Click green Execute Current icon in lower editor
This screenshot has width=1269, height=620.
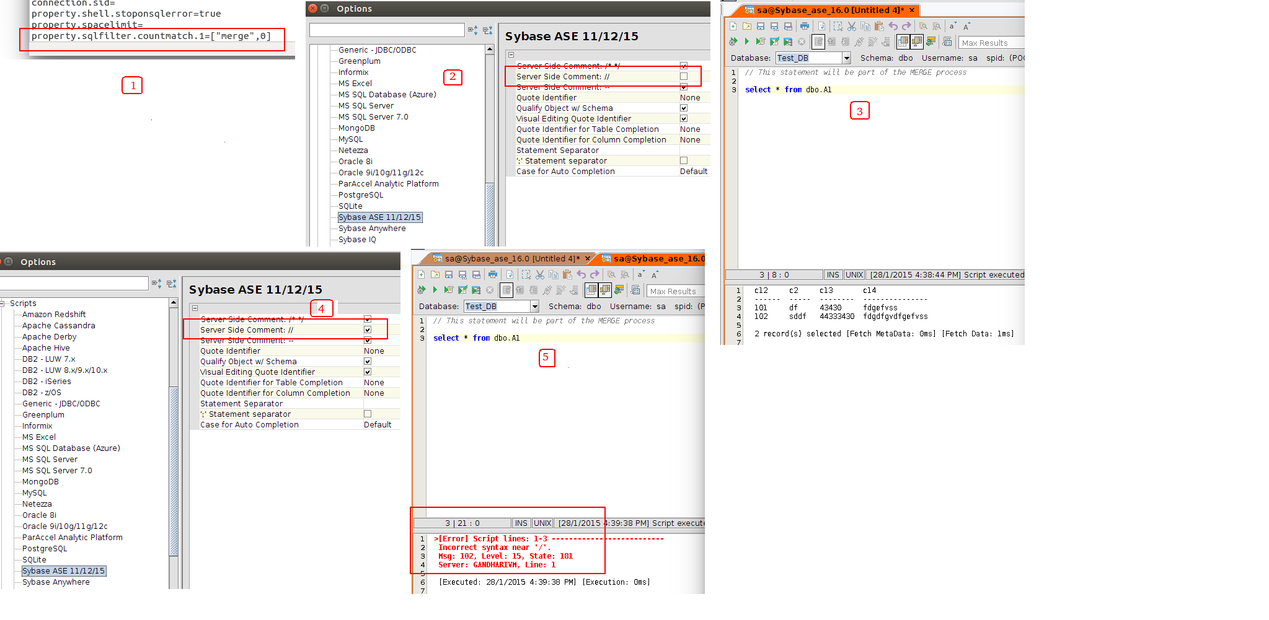click(435, 290)
